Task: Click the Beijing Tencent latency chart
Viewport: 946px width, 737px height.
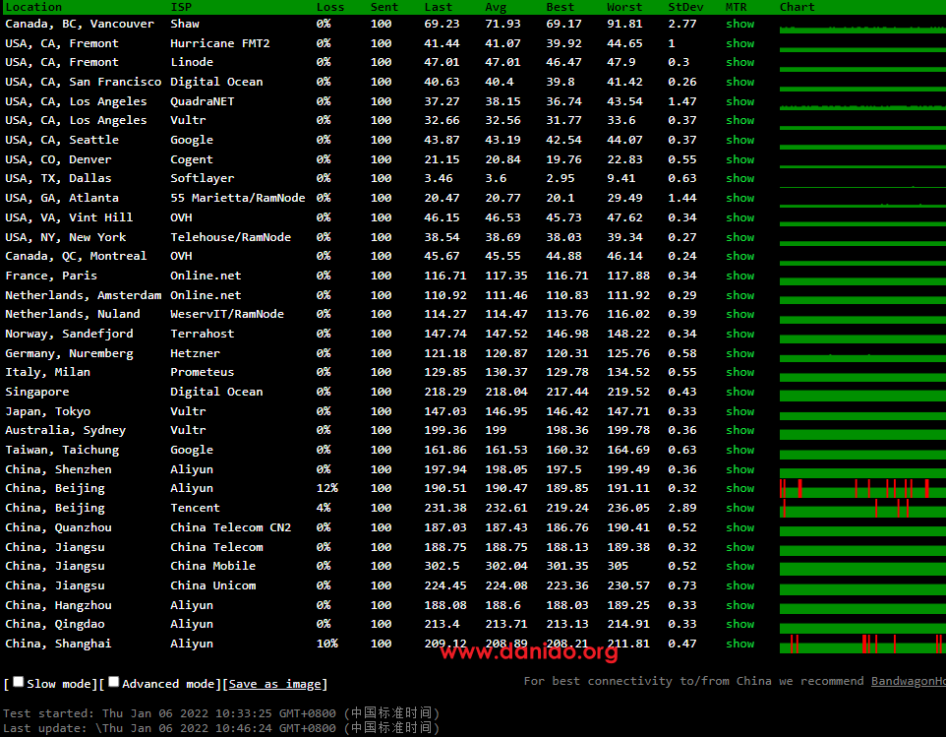Action: click(862, 509)
